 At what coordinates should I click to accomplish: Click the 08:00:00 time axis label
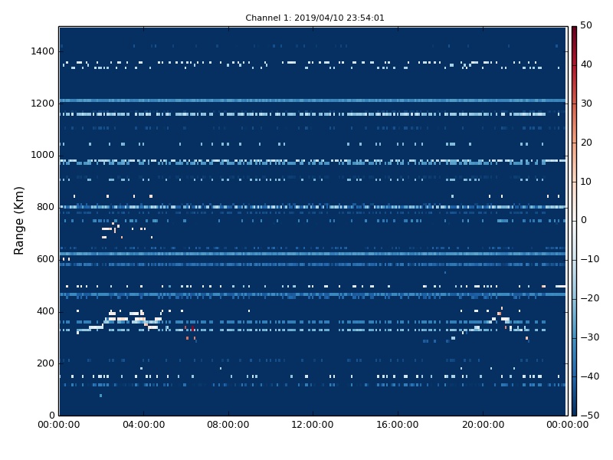coord(228,425)
